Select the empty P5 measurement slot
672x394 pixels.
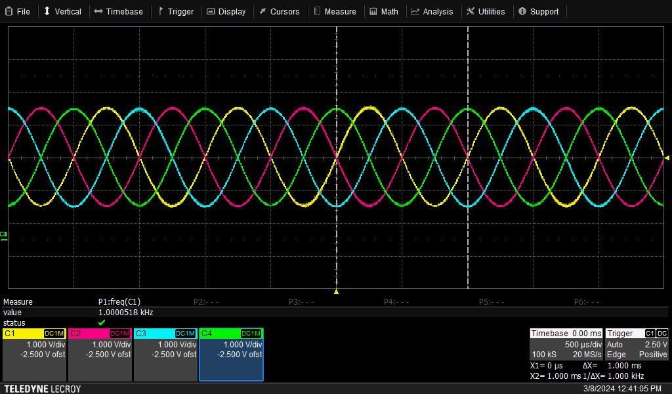492,302
